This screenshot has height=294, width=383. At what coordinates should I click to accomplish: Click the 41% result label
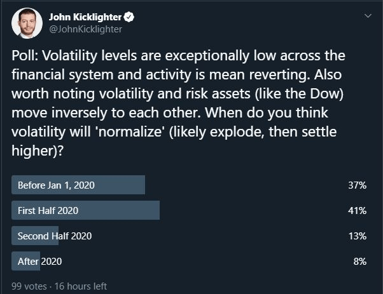tap(357, 211)
